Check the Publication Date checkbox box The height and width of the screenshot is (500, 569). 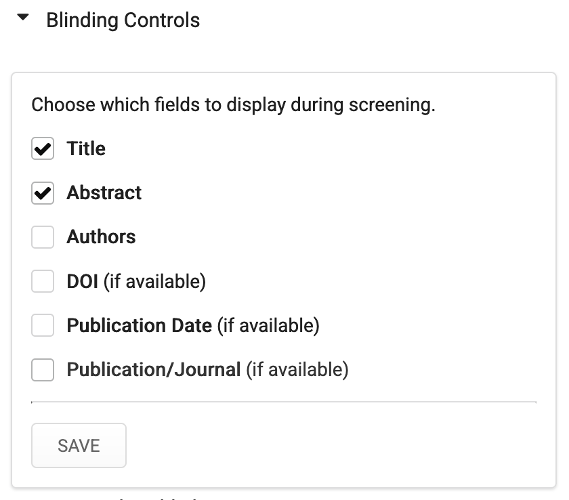43,326
